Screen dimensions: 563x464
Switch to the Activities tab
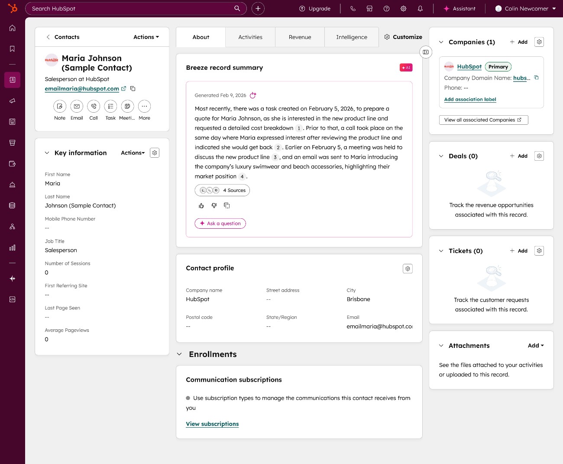(x=250, y=37)
